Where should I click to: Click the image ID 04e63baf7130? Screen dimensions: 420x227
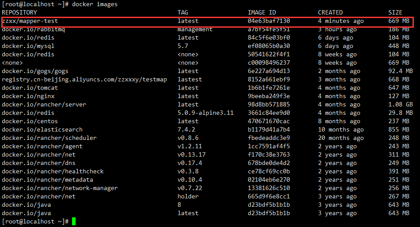pos(269,21)
